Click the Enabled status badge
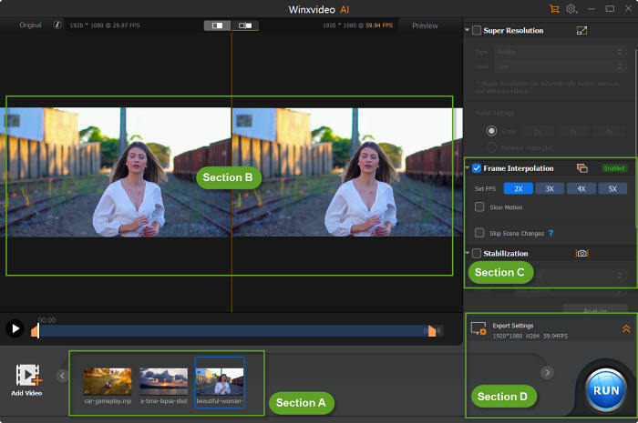The width and height of the screenshot is (638, 423). point(614,168)
